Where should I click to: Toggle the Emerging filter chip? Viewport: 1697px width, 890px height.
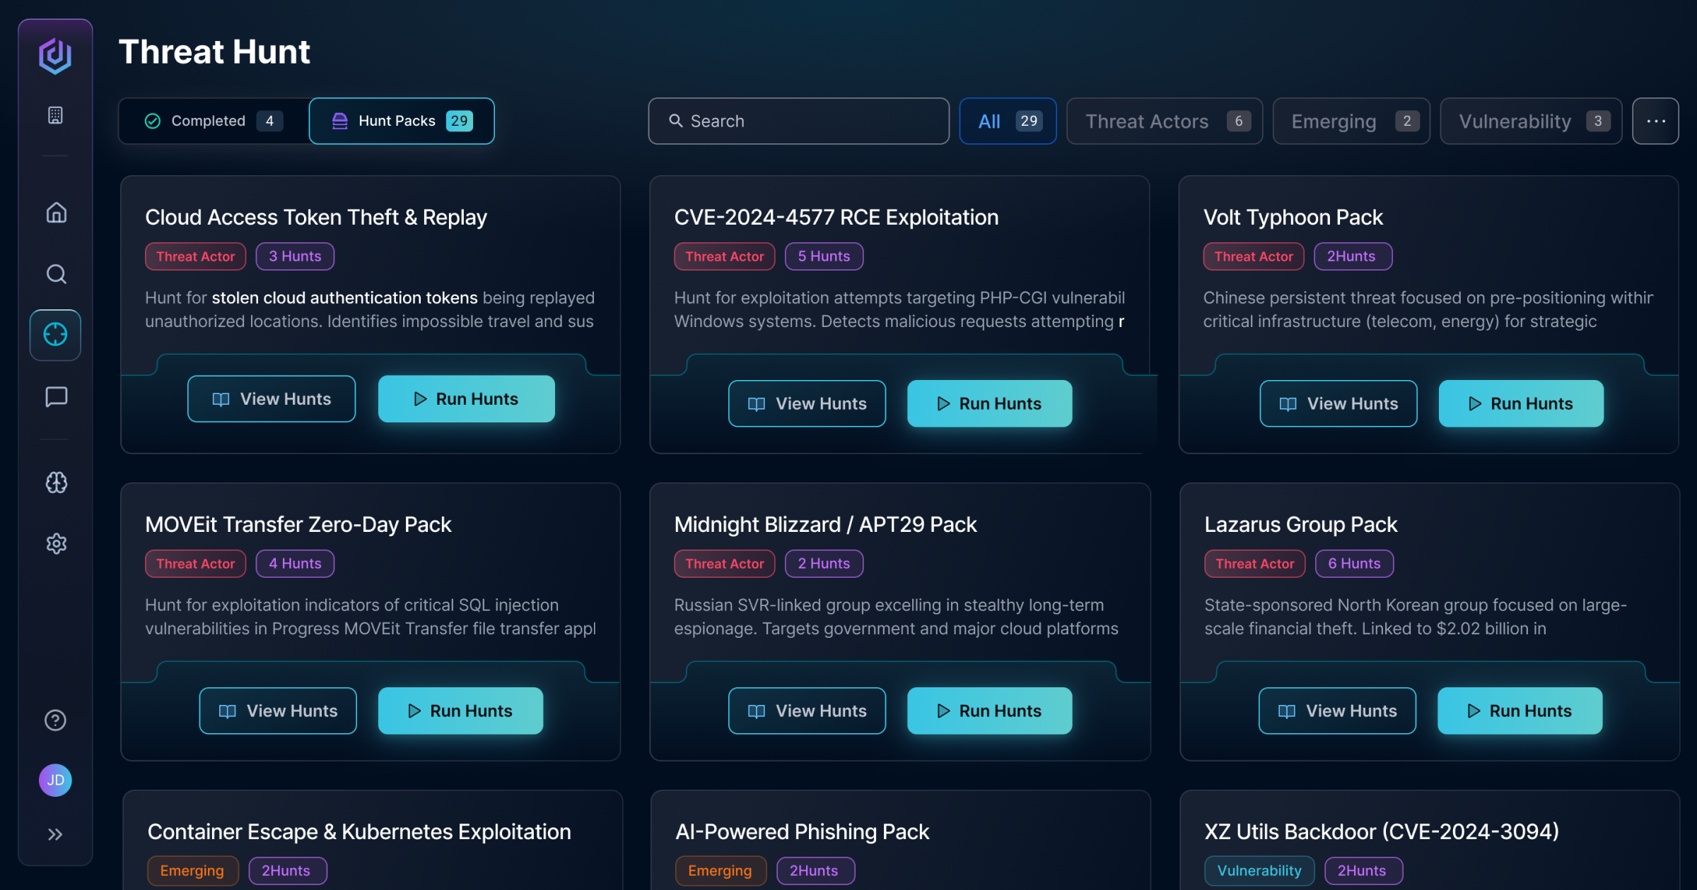pyautogui.click(x=1351, y=121)
